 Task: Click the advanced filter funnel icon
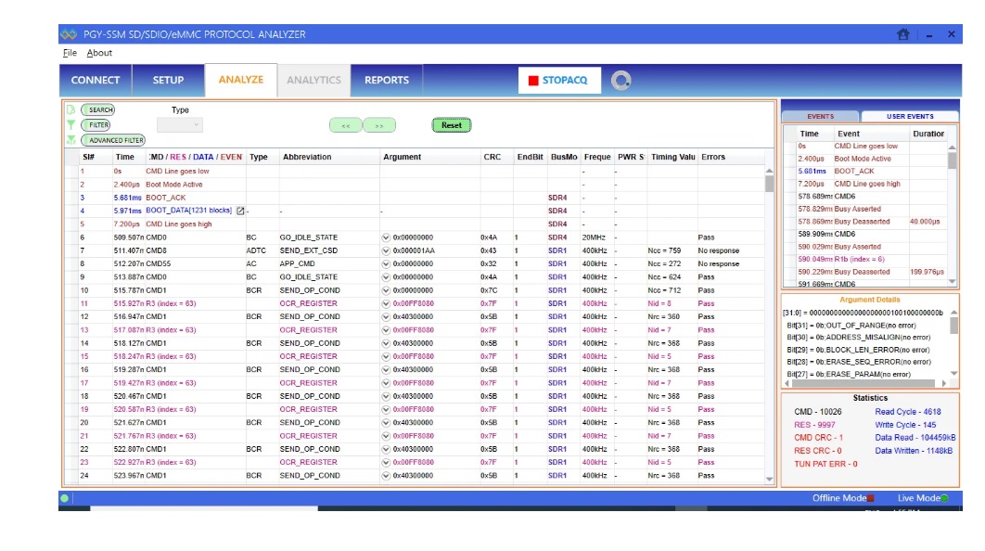(71, 139)
